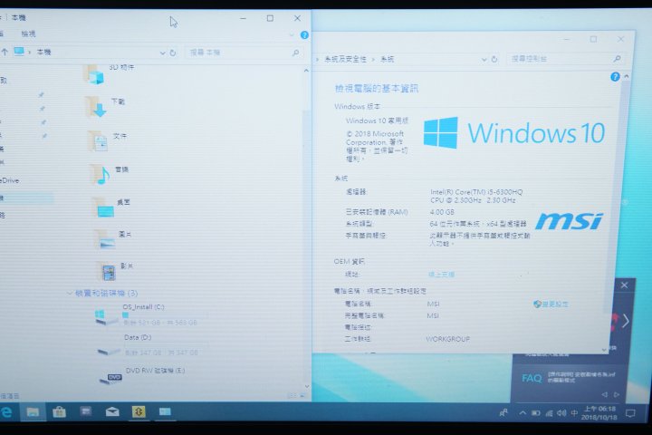Click Control Panel search magnifier icon

pos(617,59)
